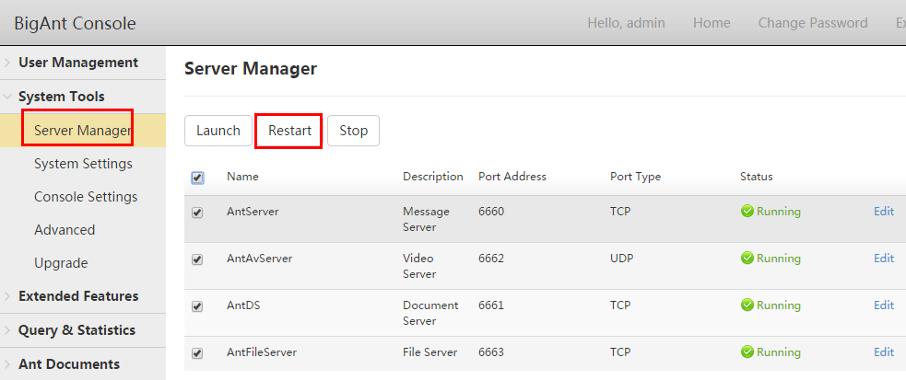906x380 pixels.
Task: Click the Restart button
Action: click(289, 131)
